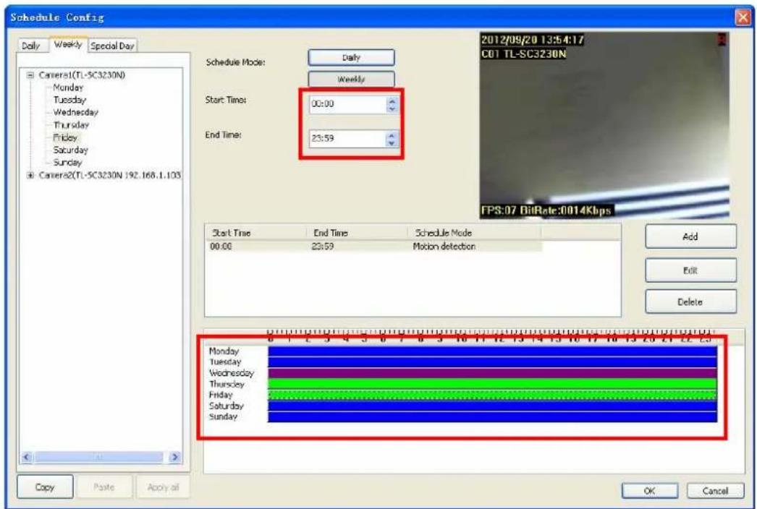Select the 23:59 cell in schedule list

coord(323,247)
